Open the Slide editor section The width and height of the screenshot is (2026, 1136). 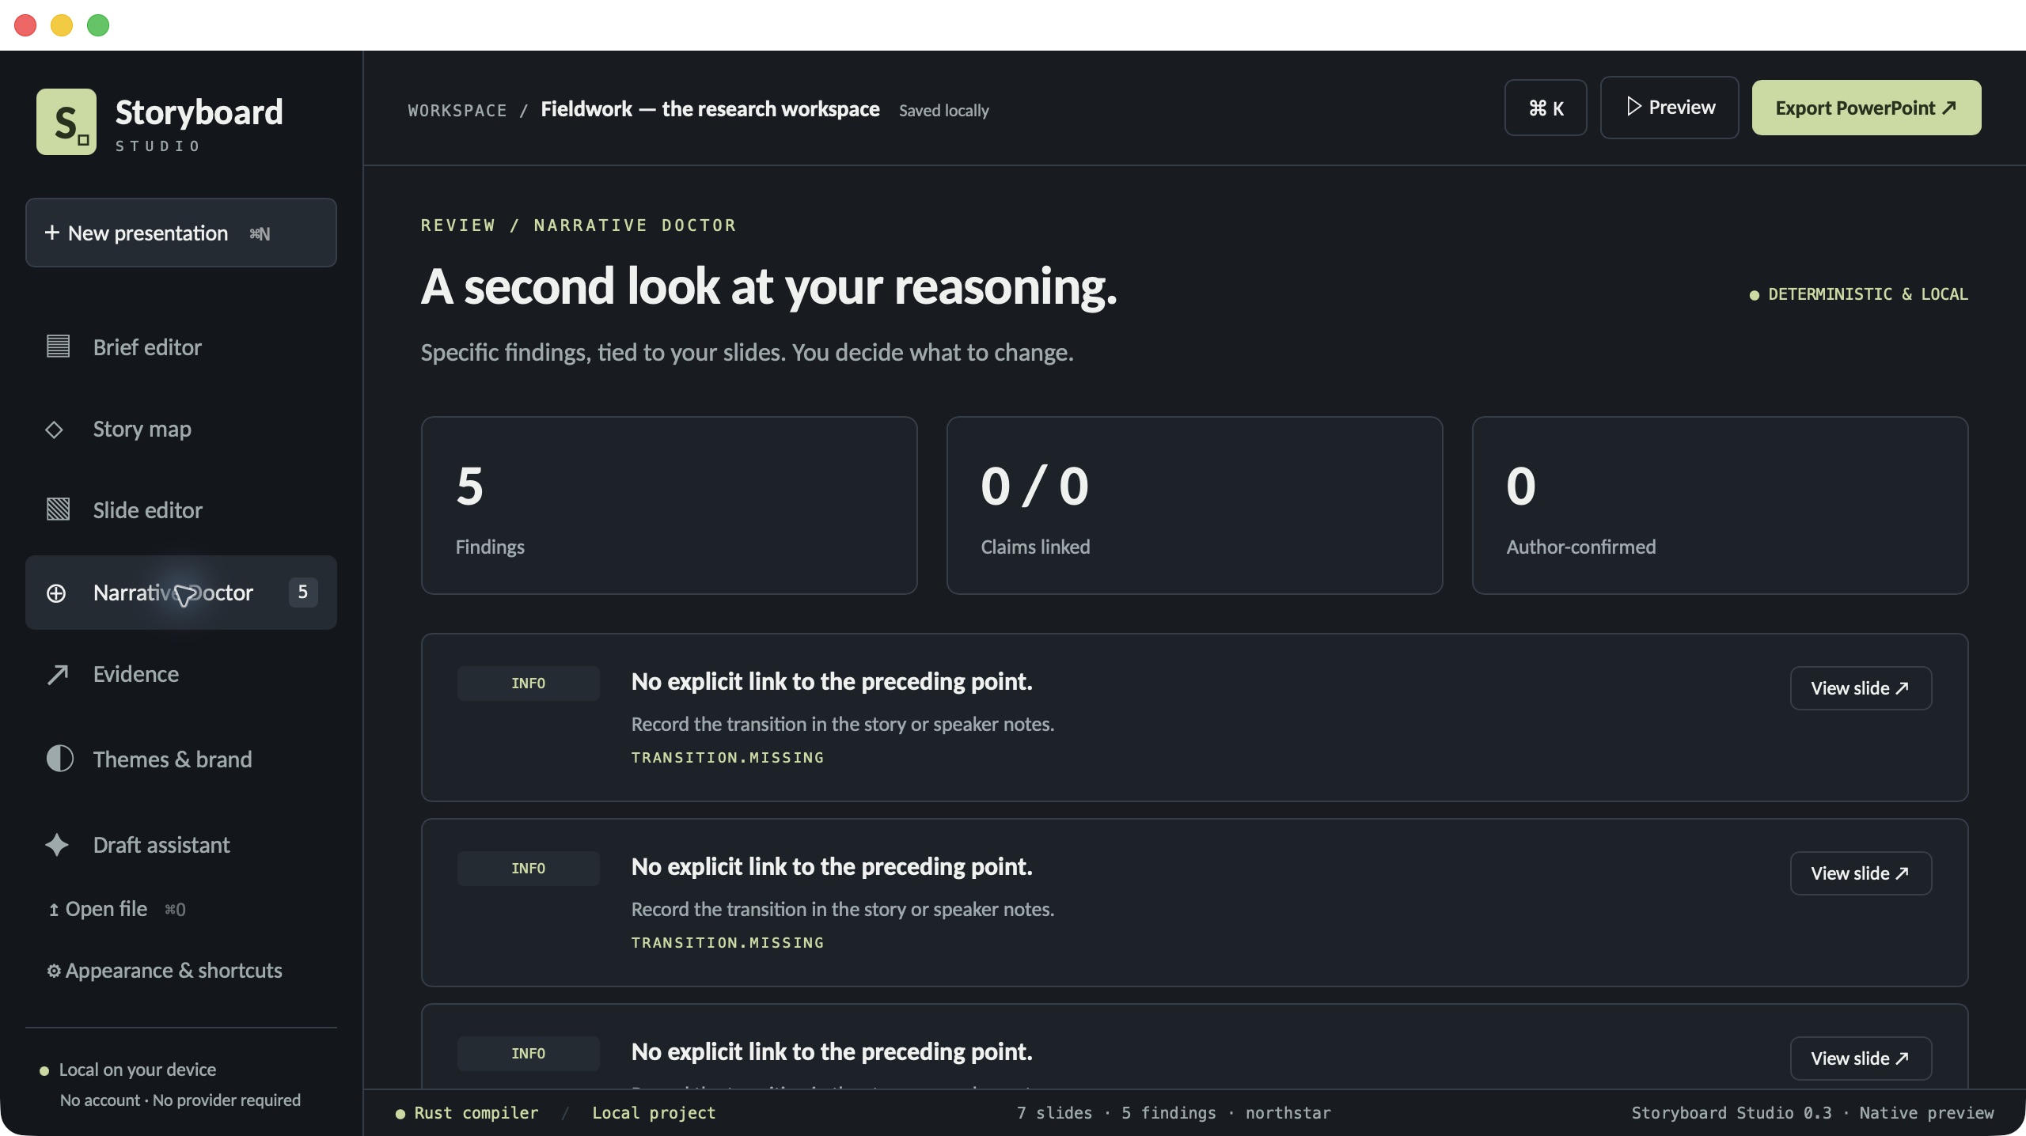181,510
